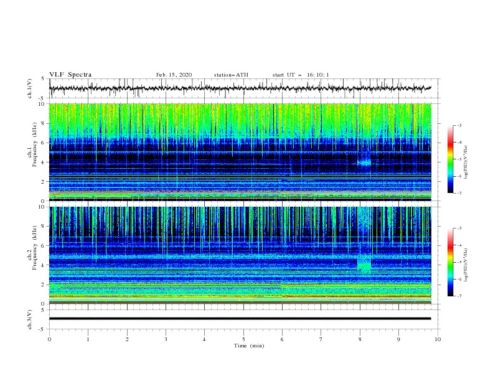
Task: Click the "ch.3(V)" axis label
Action: click(x=30, y=319)
